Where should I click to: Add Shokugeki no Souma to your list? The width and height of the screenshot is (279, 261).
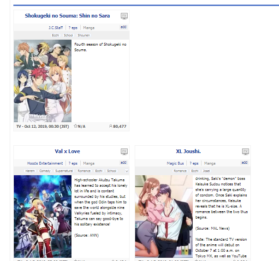(x=124, y=27)
